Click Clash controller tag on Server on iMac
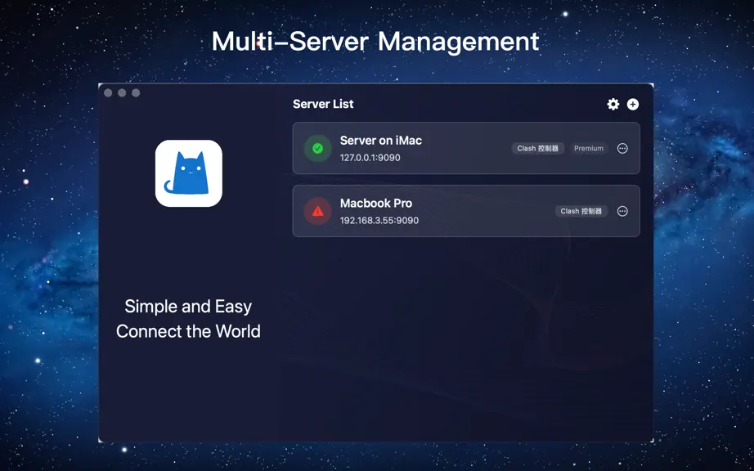The width and height of the screenshot is (754, 471). point(537,149)
